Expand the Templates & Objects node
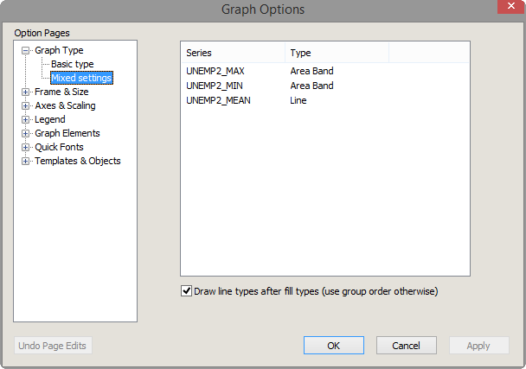 click(x=26, y=162)
